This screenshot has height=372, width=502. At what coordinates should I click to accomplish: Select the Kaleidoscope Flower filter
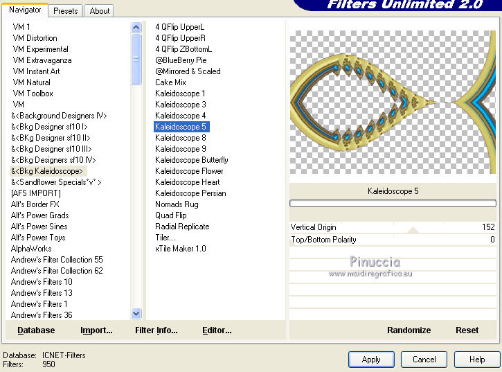pyautogui.click(x=189, y=171)
